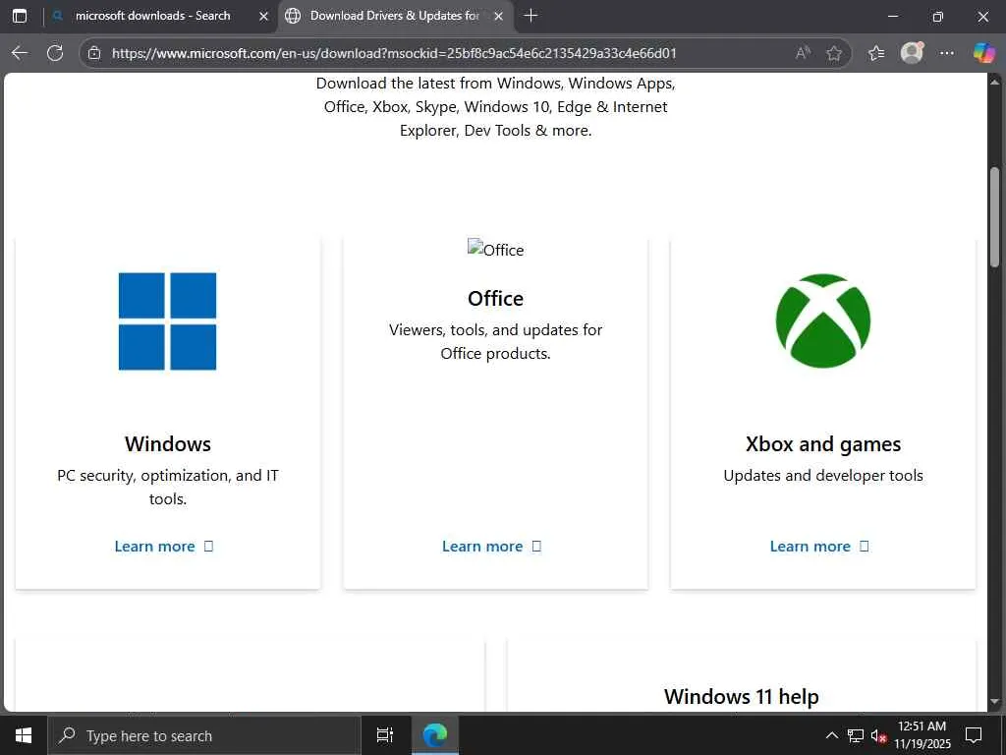Image resolution: width=1006 pixels, height=755 pixels.
Task: Open the clock and date flyout
Action: (922, 735)
